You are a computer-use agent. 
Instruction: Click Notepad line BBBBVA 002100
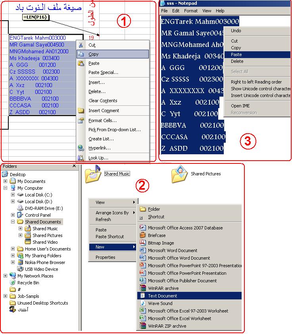click(x=192, y=125)
